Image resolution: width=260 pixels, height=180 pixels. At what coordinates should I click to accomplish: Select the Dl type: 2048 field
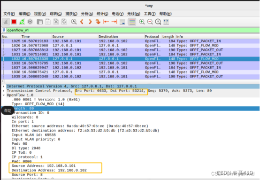(x=26, y=148)
